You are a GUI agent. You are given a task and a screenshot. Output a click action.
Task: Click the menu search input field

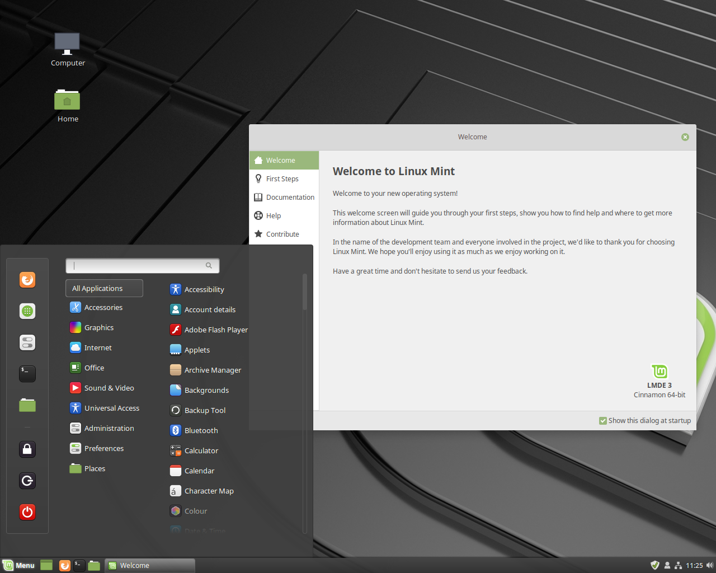[143, 266]
